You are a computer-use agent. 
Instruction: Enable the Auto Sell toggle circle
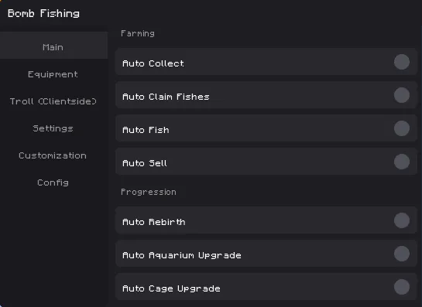tap(402, 162)
